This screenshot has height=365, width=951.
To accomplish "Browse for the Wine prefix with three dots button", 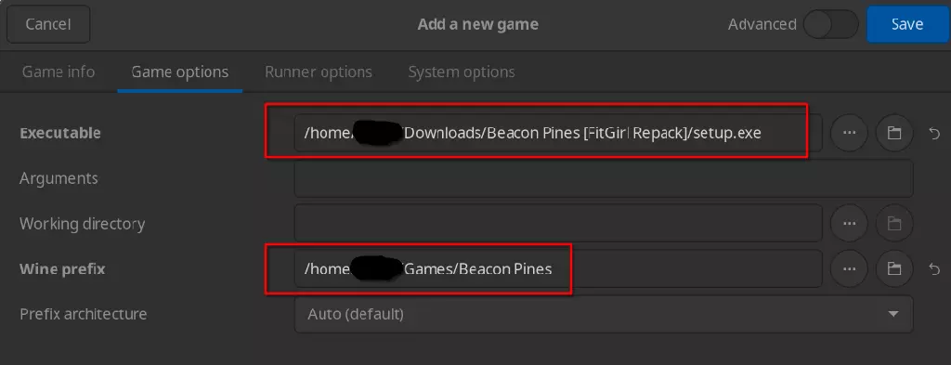I will (849, 268).
